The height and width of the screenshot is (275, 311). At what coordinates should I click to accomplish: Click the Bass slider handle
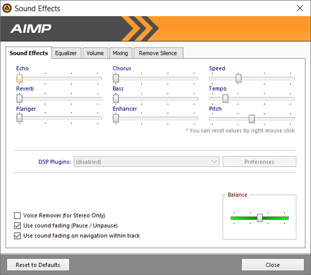pyautogui.click(x=116, y=98)
